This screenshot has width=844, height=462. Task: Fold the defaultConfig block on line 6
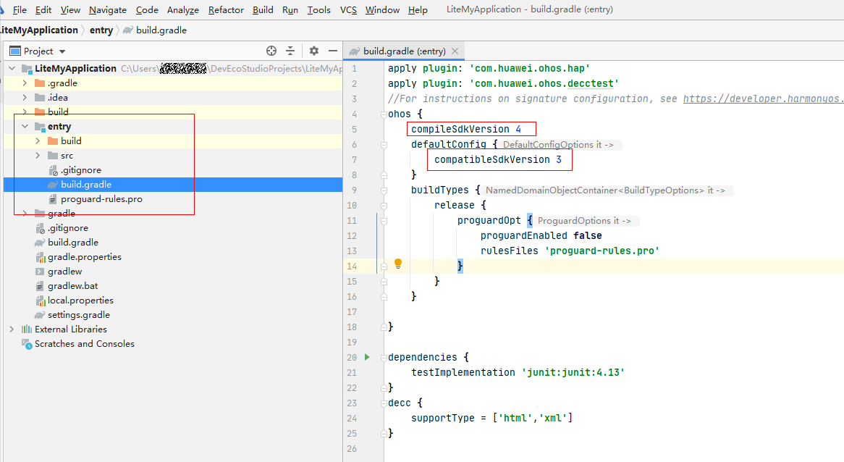click(x=384, y=144)
